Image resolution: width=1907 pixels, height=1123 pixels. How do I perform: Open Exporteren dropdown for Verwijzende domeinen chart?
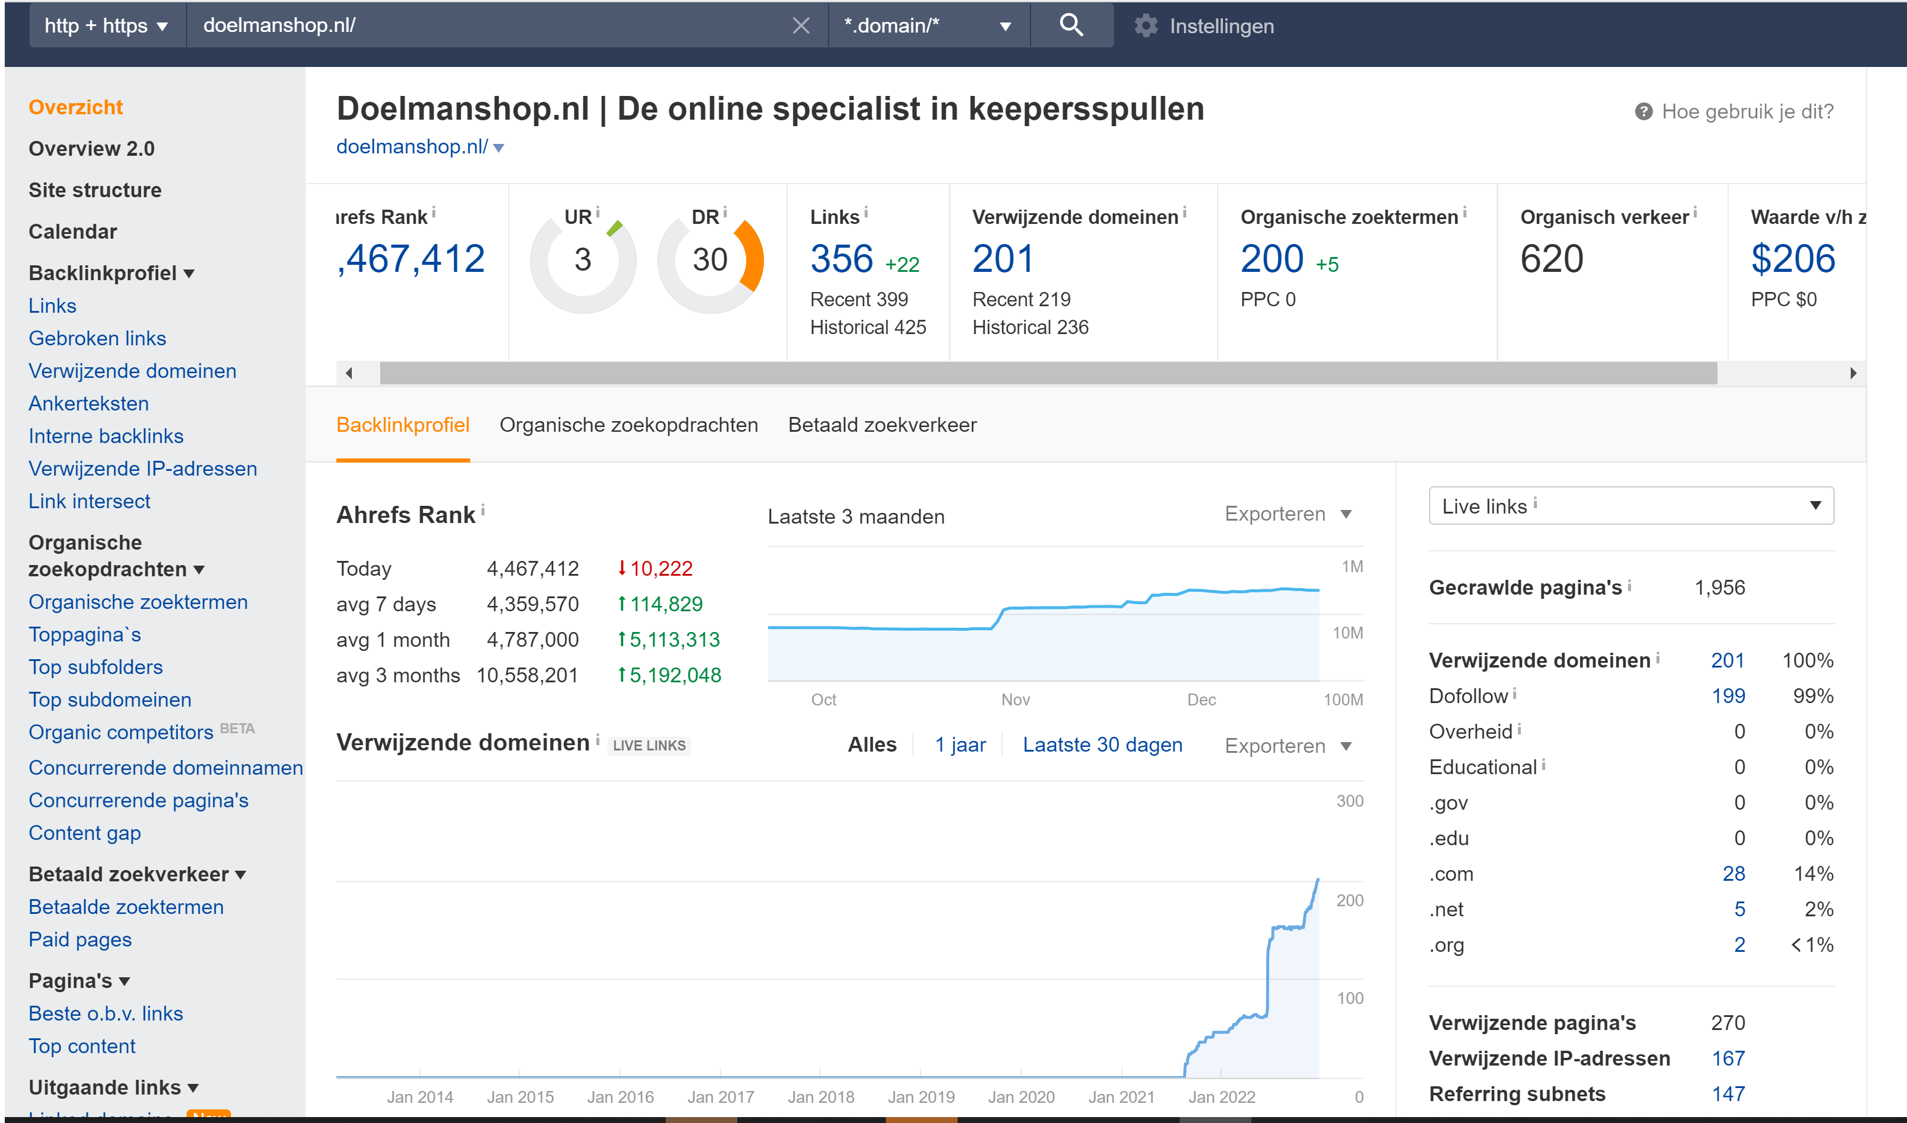click(x=1288, y=745)
